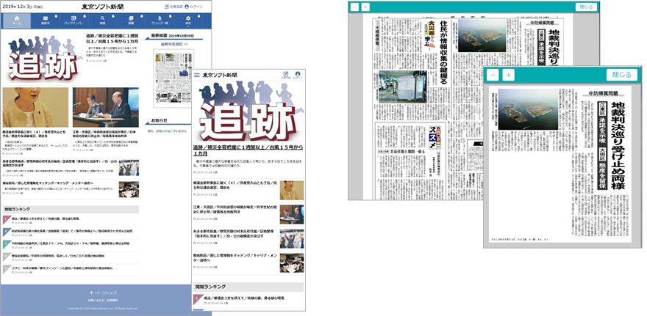Click the 追跡 banner image in mobile site
The width and height of the screenshot is (647, 316).
pos(249,112)
